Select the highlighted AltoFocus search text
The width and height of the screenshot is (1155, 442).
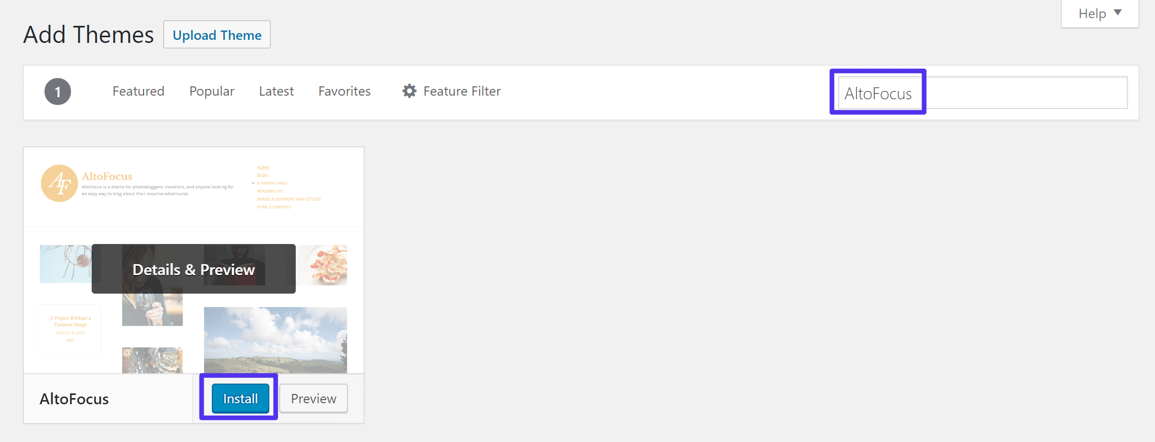coord(878,93)
